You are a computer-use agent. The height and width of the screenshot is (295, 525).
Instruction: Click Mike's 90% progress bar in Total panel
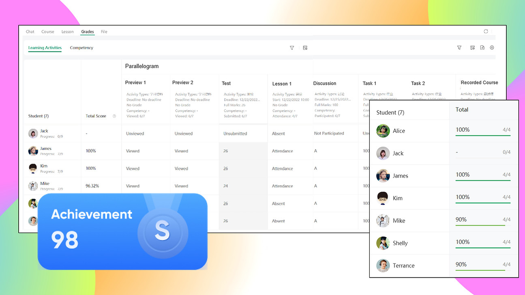(483, 225)
